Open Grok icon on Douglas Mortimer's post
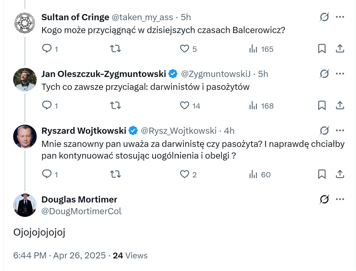 coord(324,200)
